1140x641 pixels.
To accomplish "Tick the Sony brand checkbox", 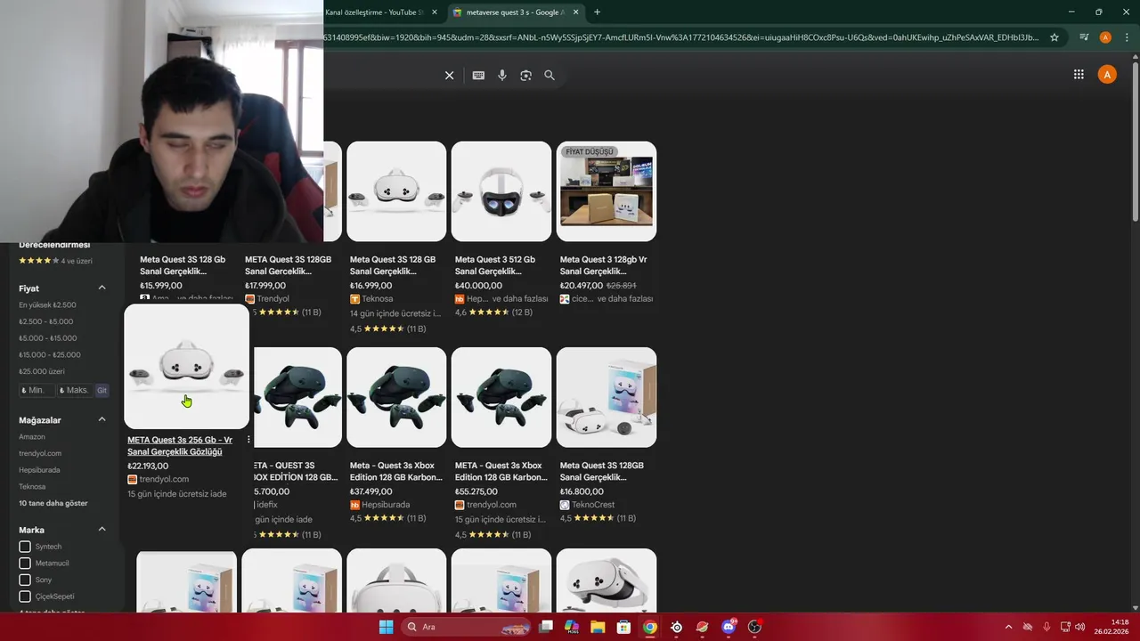I will tap(25, 580).
